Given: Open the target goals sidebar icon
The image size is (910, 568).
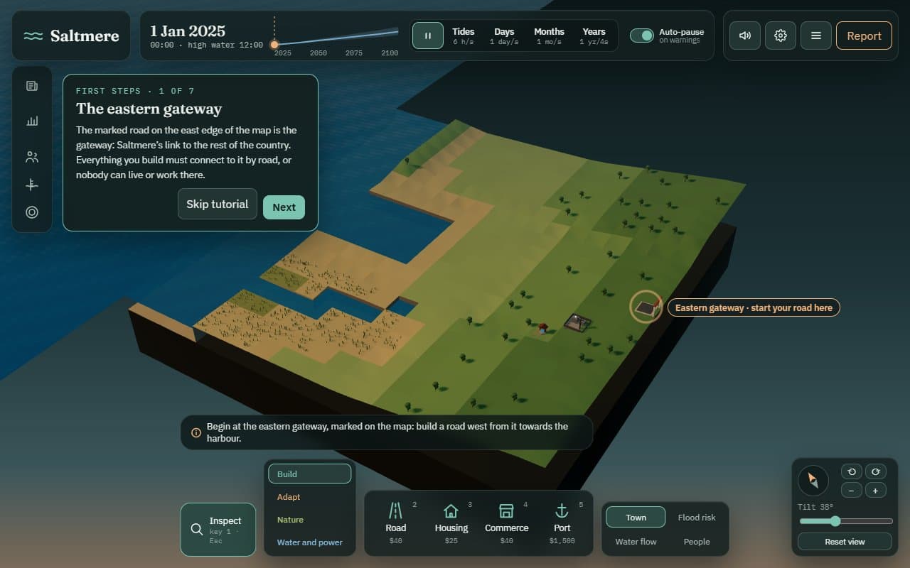Looking at the screenshot, I should (x=32, y=212).
